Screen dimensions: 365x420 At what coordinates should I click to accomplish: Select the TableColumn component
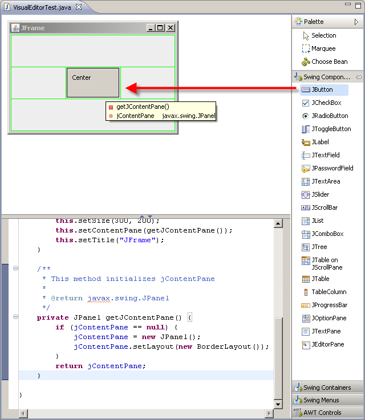tap(324, 292)
